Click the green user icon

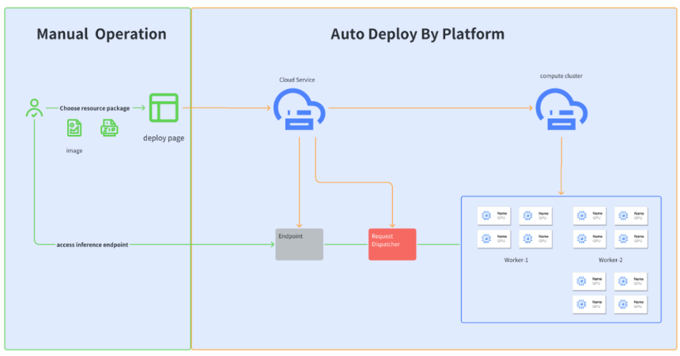pos(34,108)
